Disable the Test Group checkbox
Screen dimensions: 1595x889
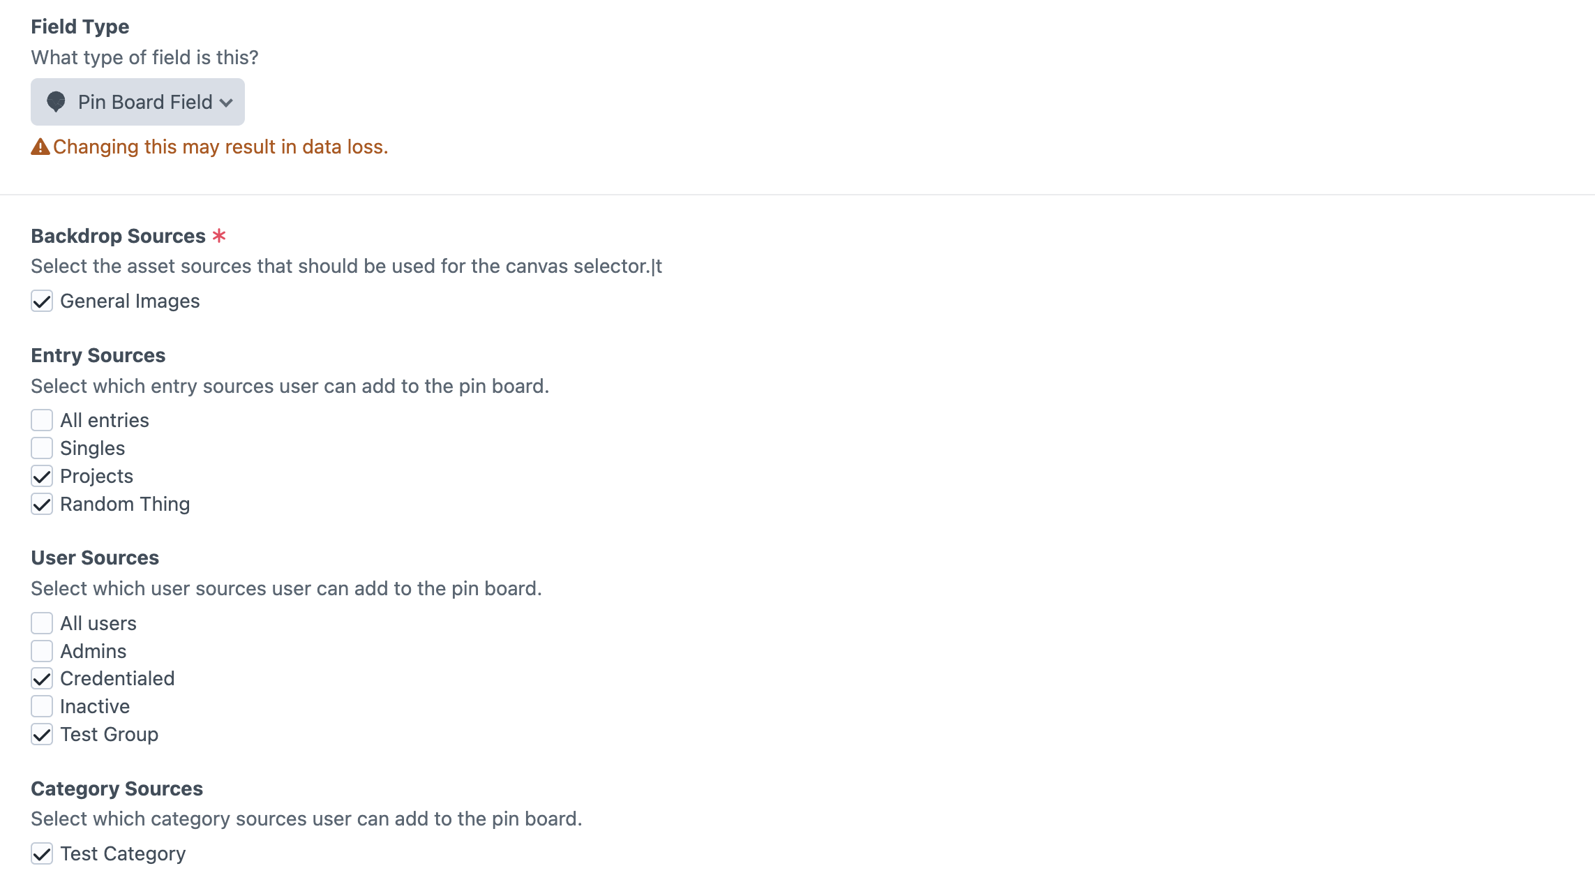[x=42, y=734]
